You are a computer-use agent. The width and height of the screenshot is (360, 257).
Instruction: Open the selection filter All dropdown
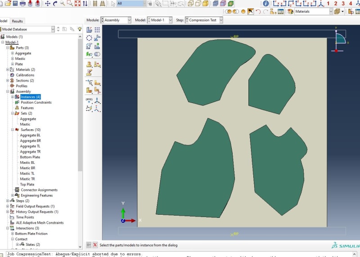pos(131,3)
